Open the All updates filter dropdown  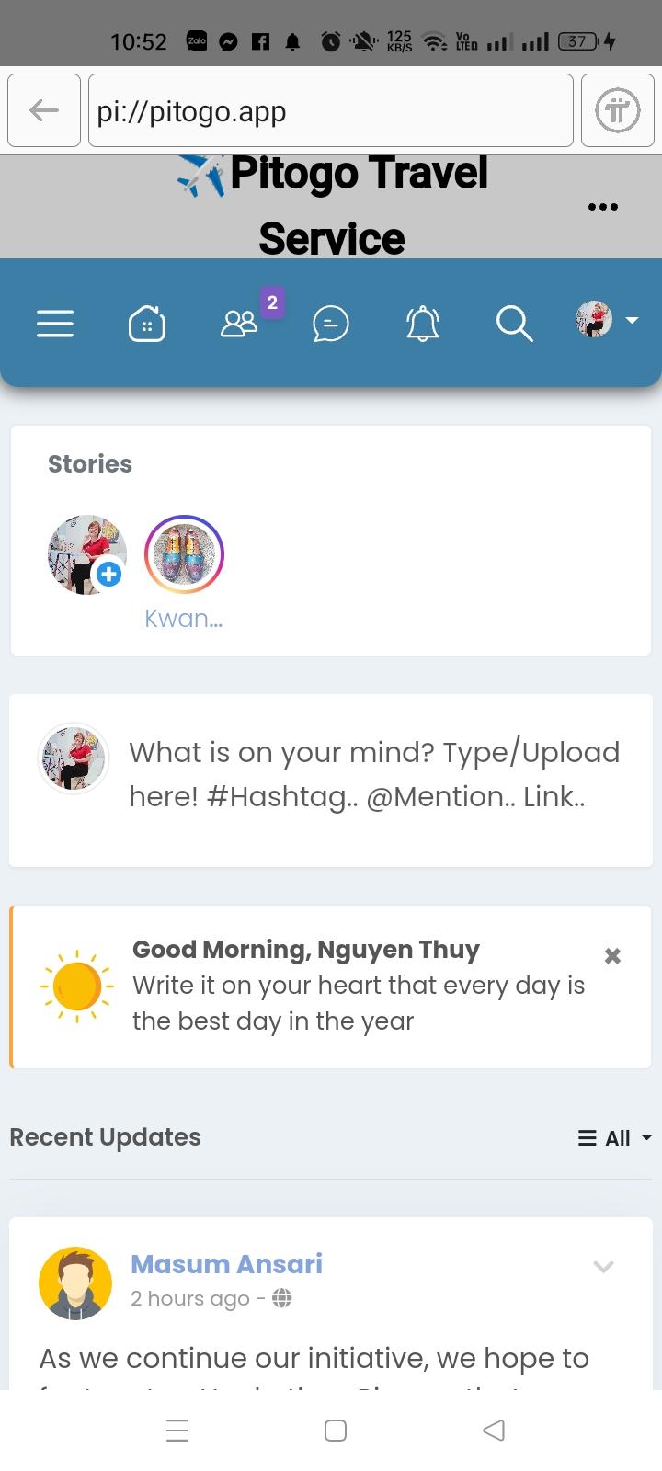pyautogui.click(x=615, y=1138)
